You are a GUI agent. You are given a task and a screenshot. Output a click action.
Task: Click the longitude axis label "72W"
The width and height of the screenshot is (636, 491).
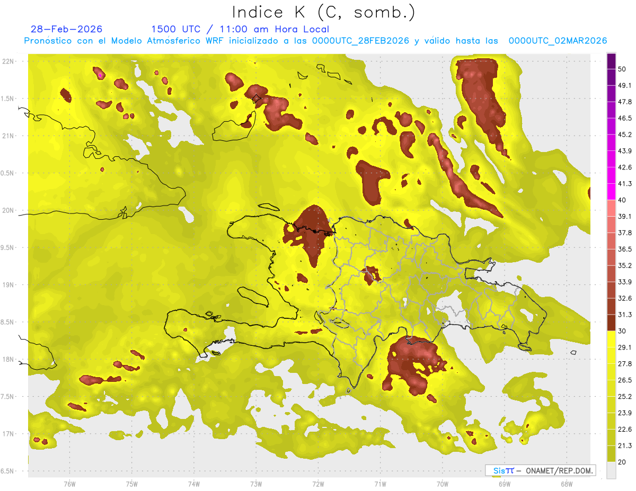[318, 484]
